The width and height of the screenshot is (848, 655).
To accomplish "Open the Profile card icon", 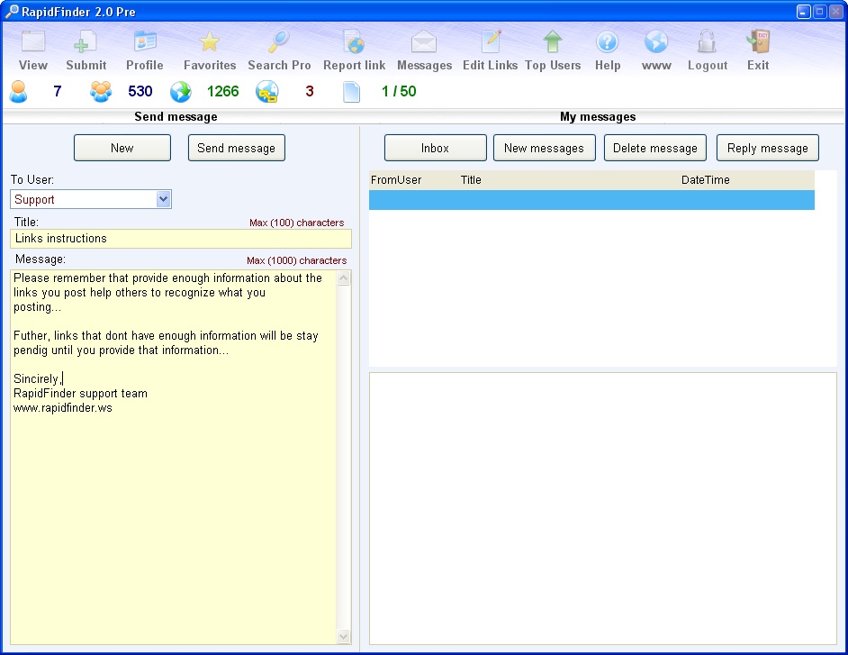I will (x=144, y=41).
